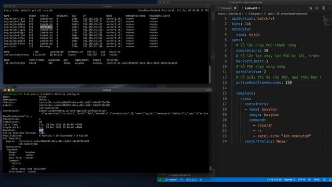Click the 2-job.yaml breadcrumb item
The height and width of the screenshot is (187, 332).
(x=254, y=14)
